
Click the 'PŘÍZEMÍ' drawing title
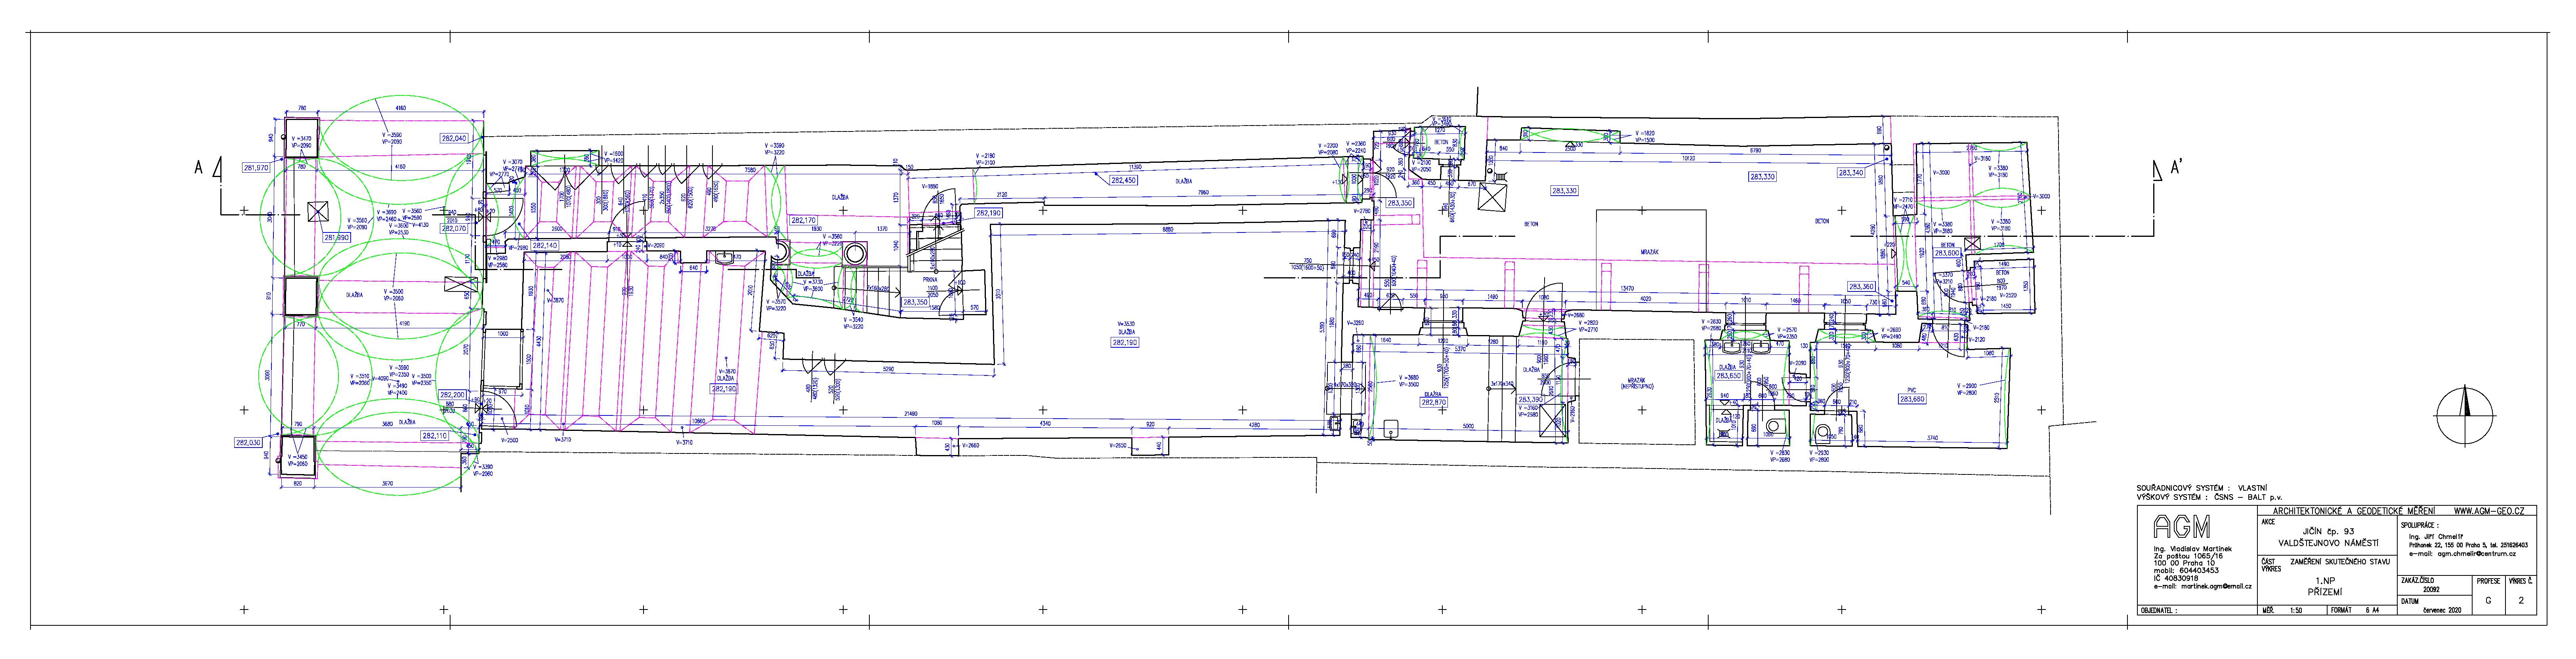[2325, 592]
